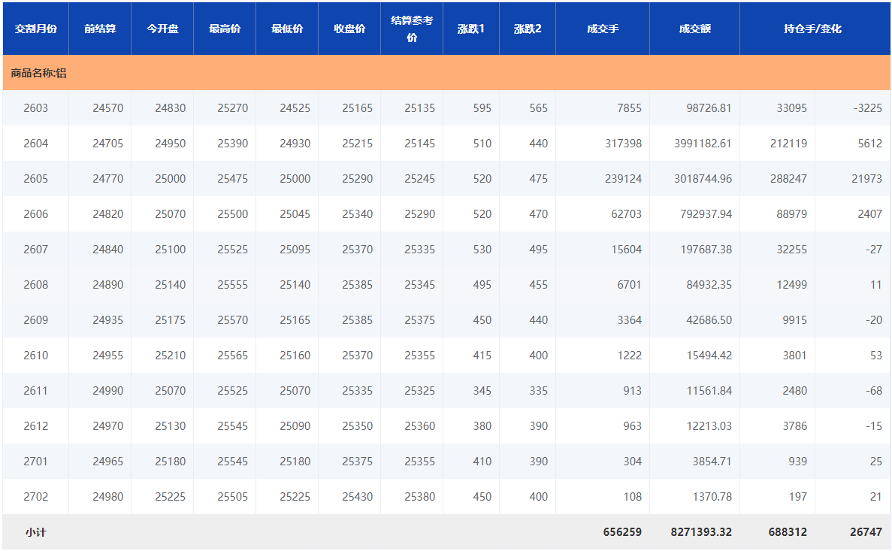Click delivery month 2605 row label

[35, 179]
